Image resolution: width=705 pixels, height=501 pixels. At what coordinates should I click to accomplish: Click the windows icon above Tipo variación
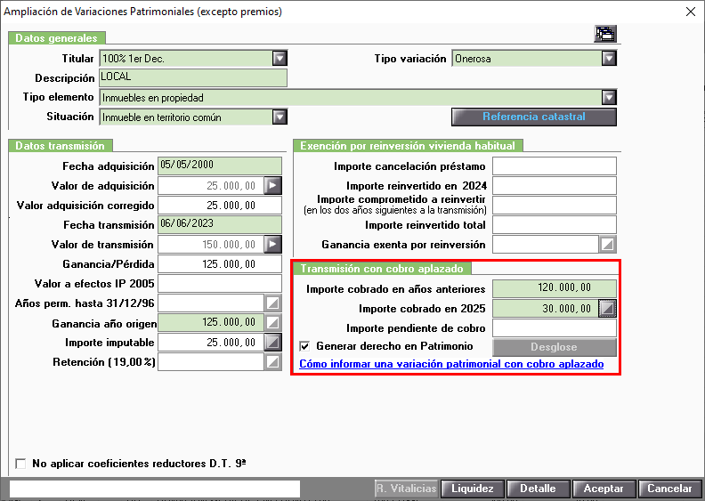[604, 34]
